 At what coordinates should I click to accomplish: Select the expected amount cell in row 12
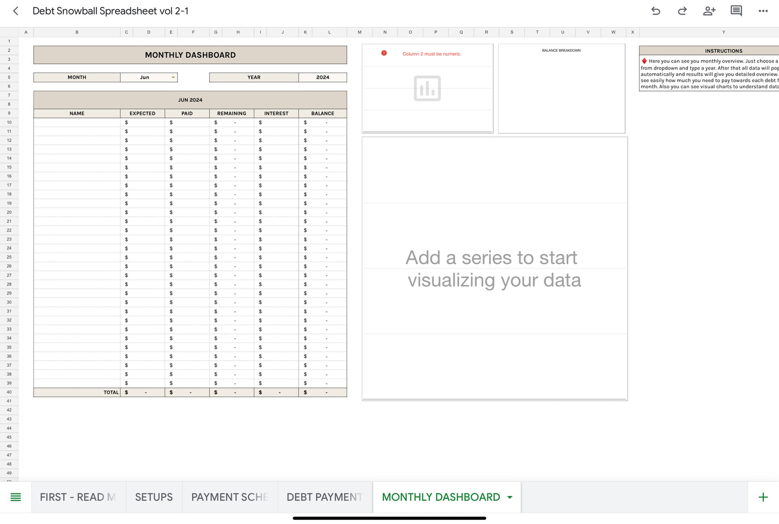point(143,141)
